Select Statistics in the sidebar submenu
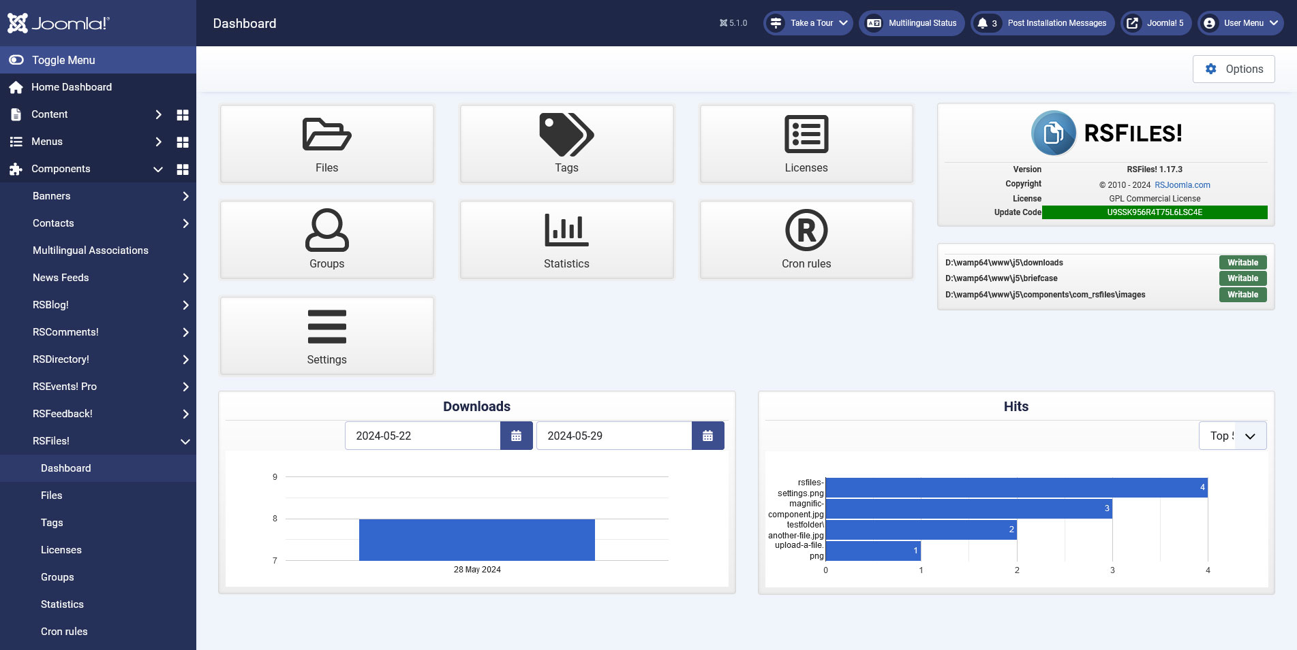This screenshot has height=650, width=1297. [98, 604]
